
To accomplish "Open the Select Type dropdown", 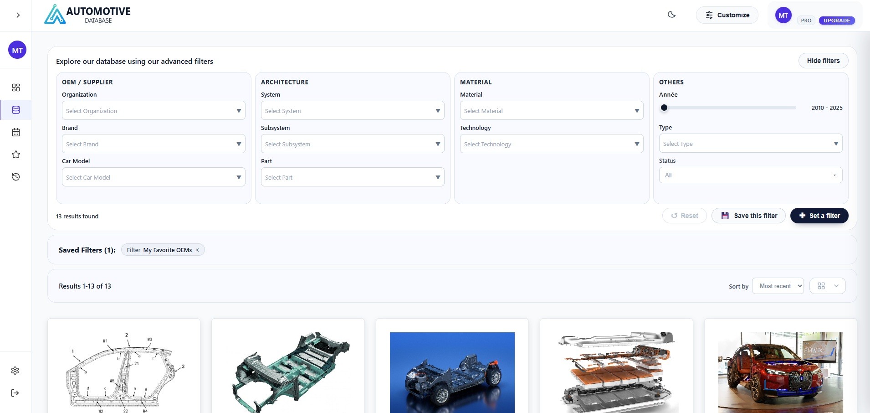I will pos(751,143).
